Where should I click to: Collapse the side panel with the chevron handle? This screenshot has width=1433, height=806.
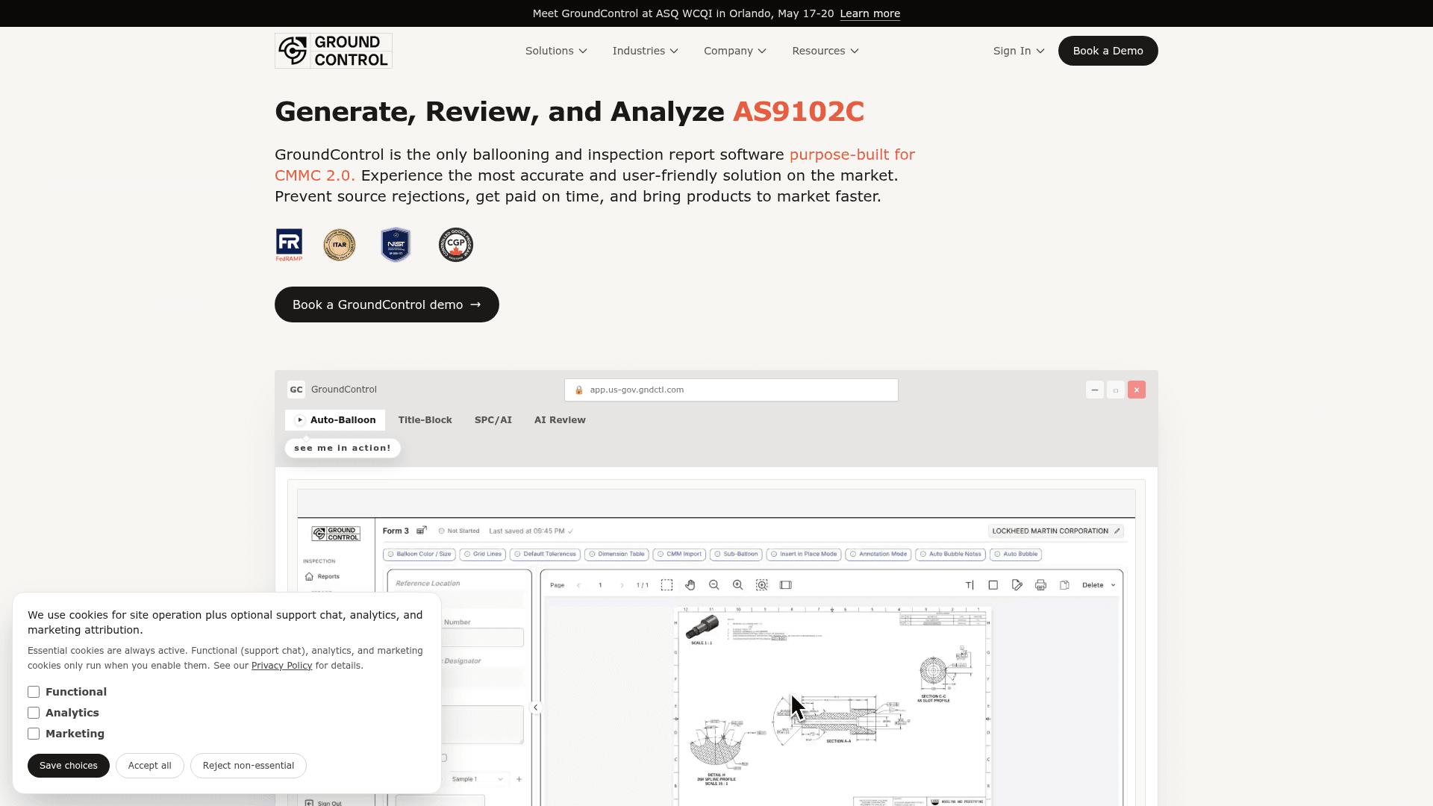(x=535, y=707)
